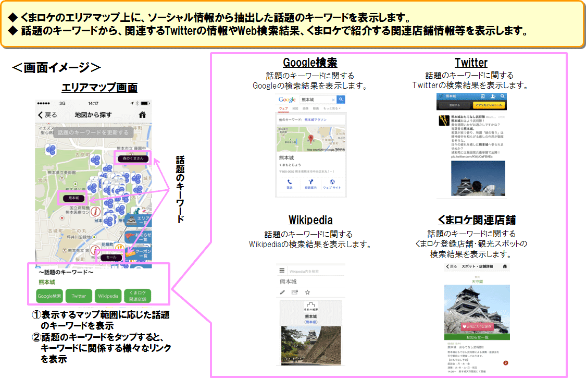Click the Google検索 heading on the slide

tap(310, 63)
